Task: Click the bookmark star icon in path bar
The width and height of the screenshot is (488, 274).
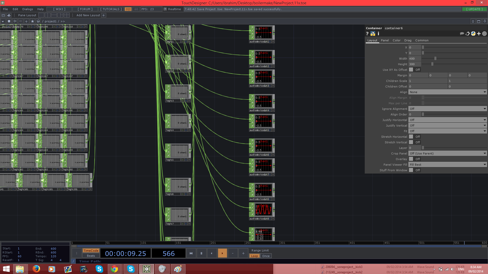Action: [32, 21]
